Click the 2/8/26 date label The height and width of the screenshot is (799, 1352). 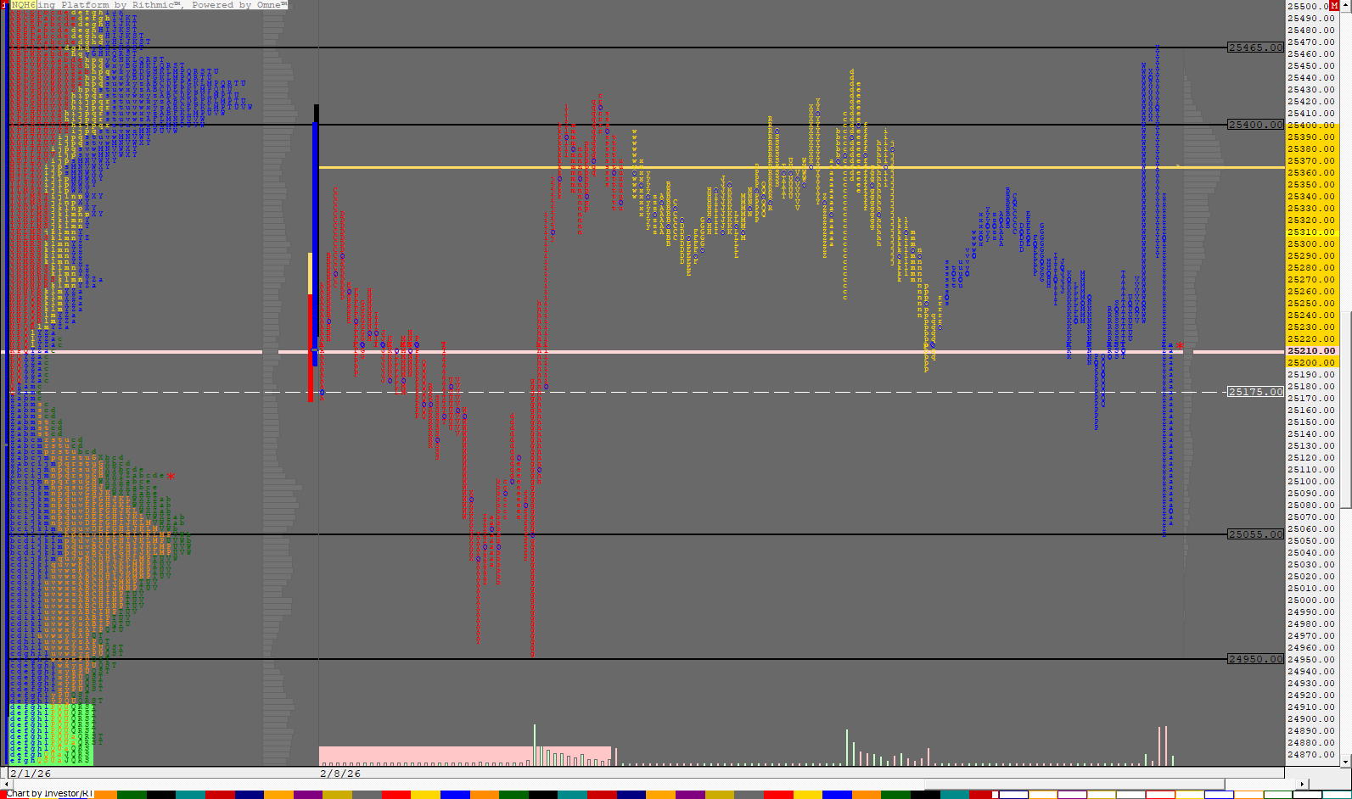pos(339,774)
